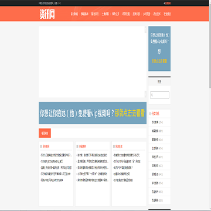Click the 资讯网 site logo
This screenshot has width=211, height=211.
pos(47,14)
